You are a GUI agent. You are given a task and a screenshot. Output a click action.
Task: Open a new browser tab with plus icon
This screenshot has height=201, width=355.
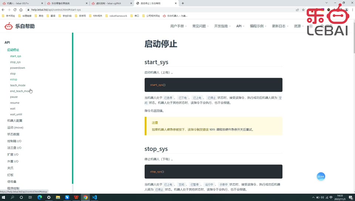coord(183,3)
